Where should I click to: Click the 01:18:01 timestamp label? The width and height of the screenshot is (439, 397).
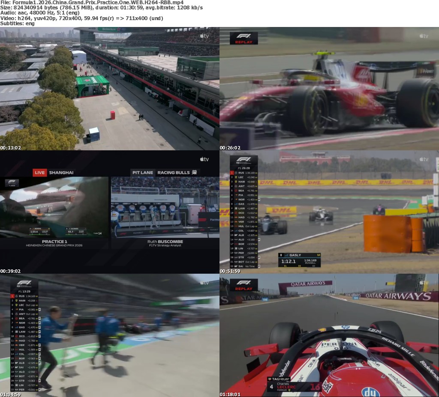pyautogui.click(x=230, y=394)
